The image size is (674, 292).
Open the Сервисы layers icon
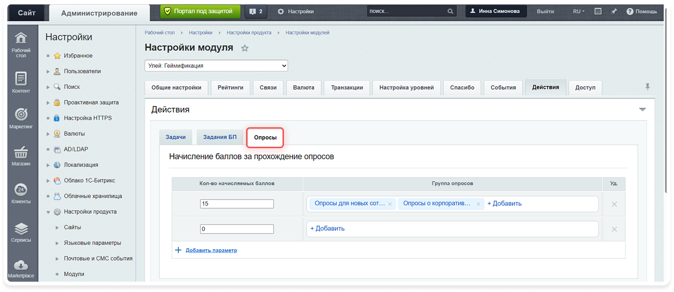21,229
